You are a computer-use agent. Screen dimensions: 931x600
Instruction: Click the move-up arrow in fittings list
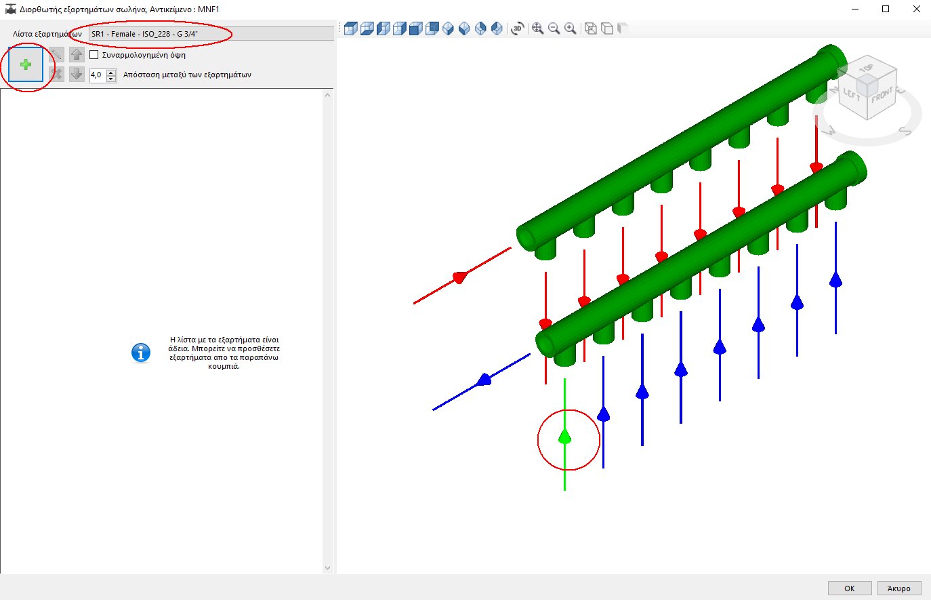click(76, 54)
